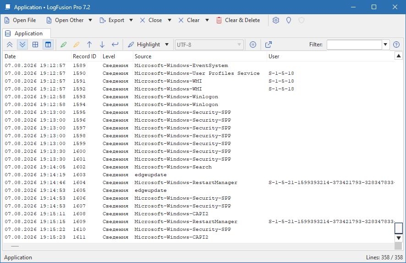Screen dimensions: 406x263
Task: Go to next item with down arrow
Action: coord(102,45)
